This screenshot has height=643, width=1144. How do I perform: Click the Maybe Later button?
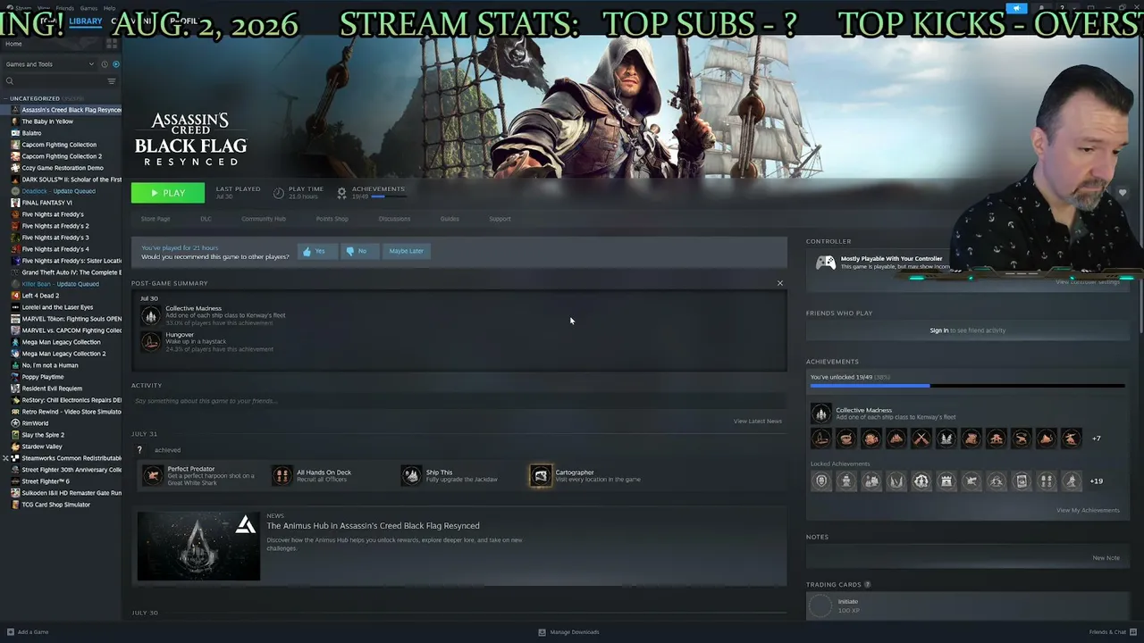point(406,251)
